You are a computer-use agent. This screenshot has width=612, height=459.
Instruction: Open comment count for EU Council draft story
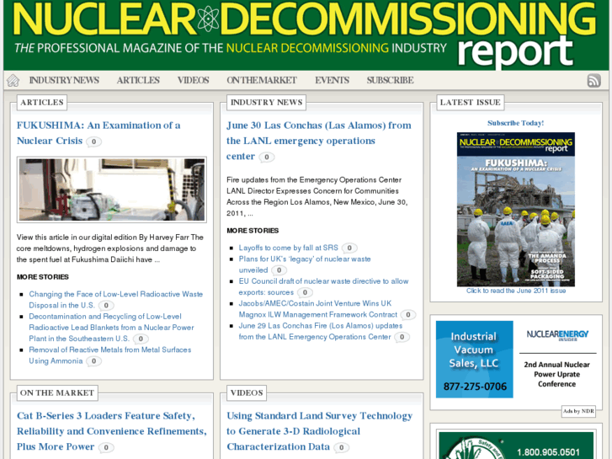(x=305, y=292)
